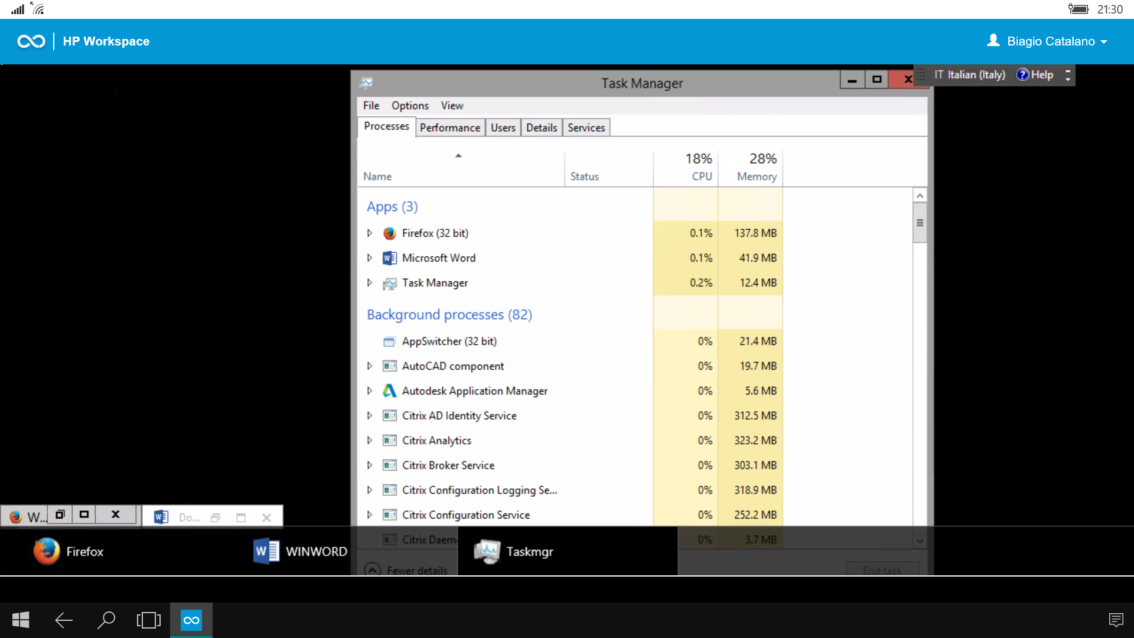1134x638 pixels.
Task: Open the View menu in Task Manager
Action: [452, 106]
